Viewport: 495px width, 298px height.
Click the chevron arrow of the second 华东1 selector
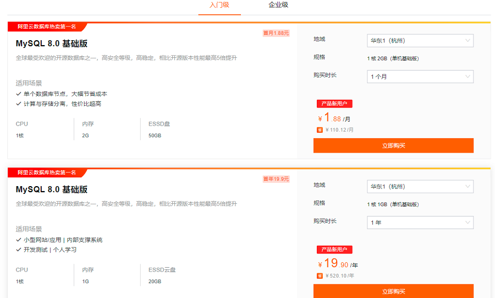point(468,187)
